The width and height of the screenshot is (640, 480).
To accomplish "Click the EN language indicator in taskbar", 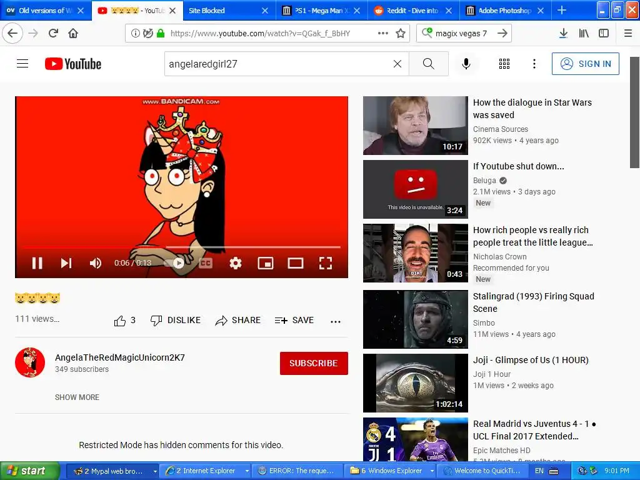I will 539,471.
